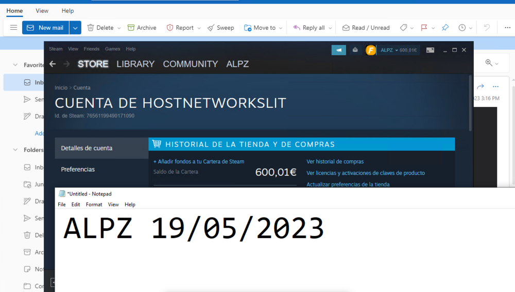Open the LIBRARY tab in Steam
Viewport: 515px width, 292px height.
(135, 64)
